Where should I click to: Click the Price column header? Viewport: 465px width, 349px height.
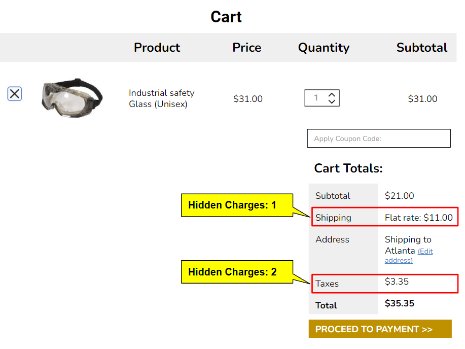(246, 47)
